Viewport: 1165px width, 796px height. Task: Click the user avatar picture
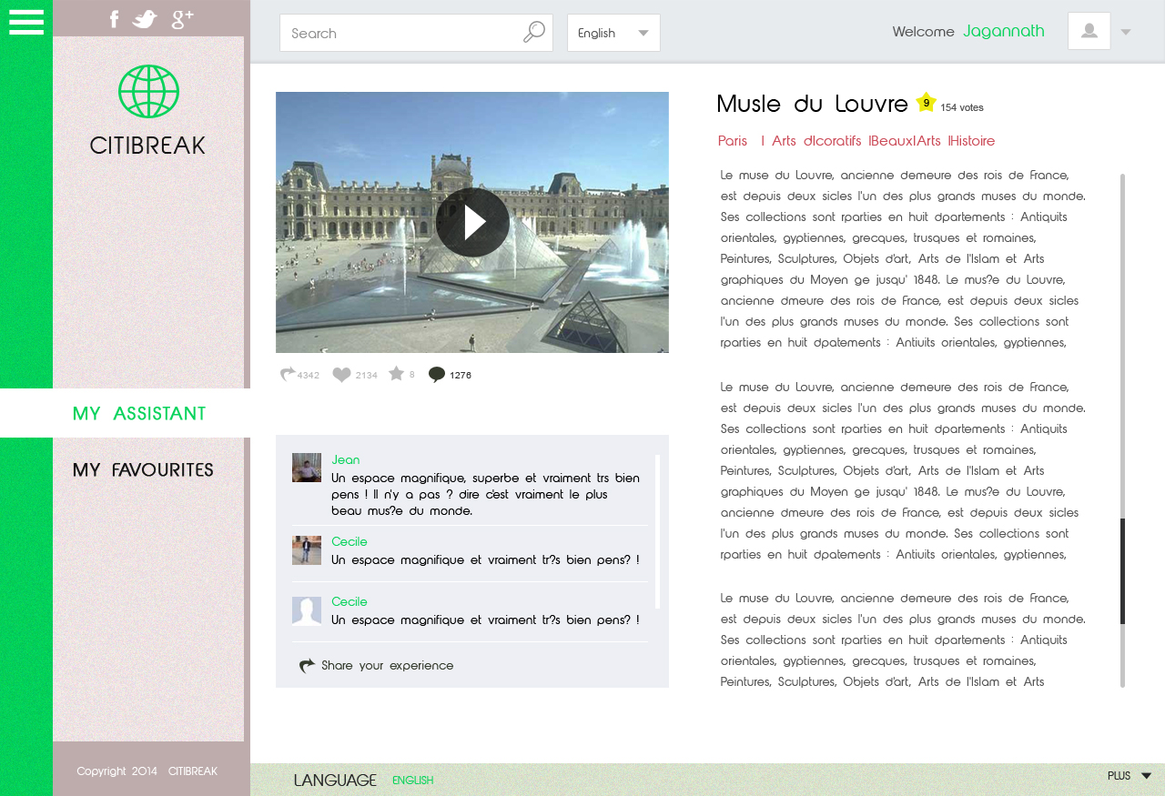coord(1089,31)
